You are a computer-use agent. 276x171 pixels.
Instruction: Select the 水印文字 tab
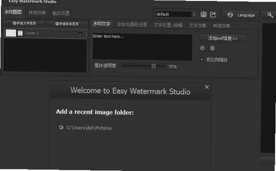[x=102, y=24]
